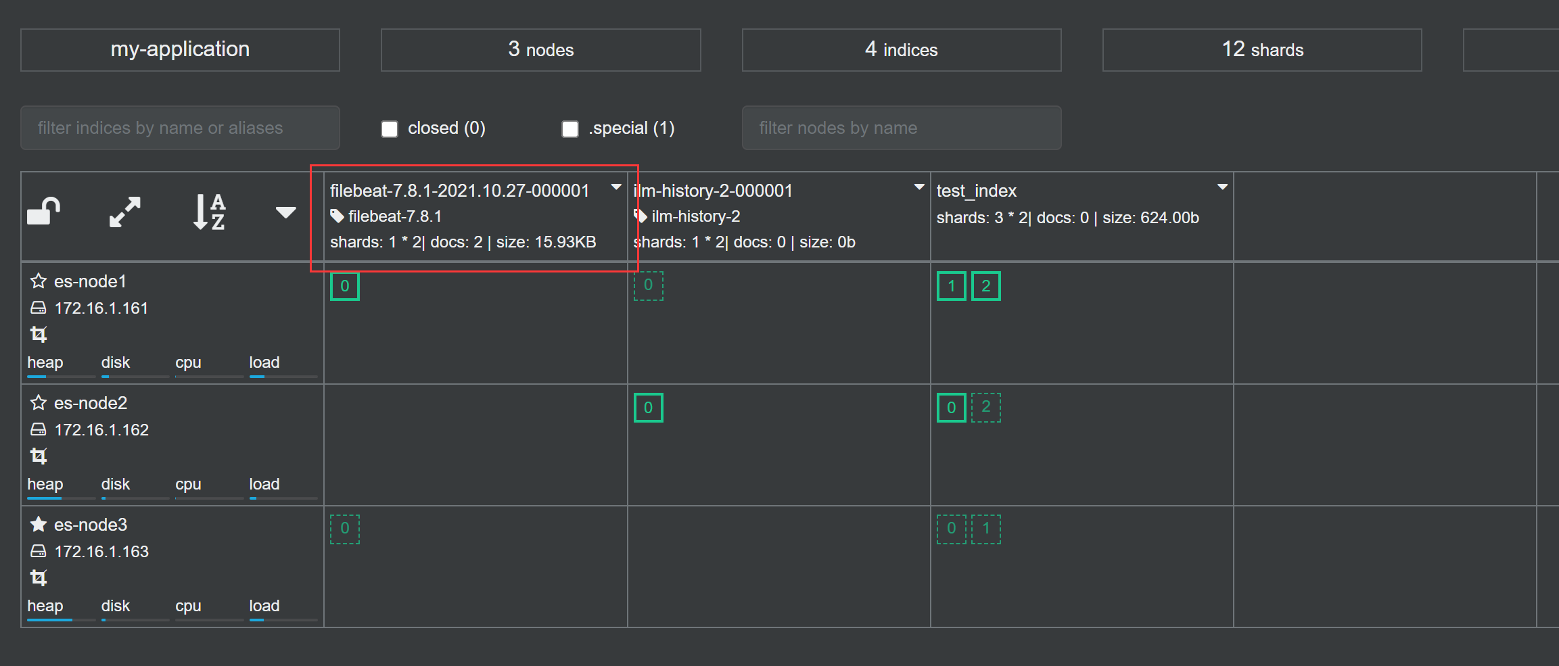Click the sort A-Z icon
The image size is (1559, 666).
pos(209,212)
